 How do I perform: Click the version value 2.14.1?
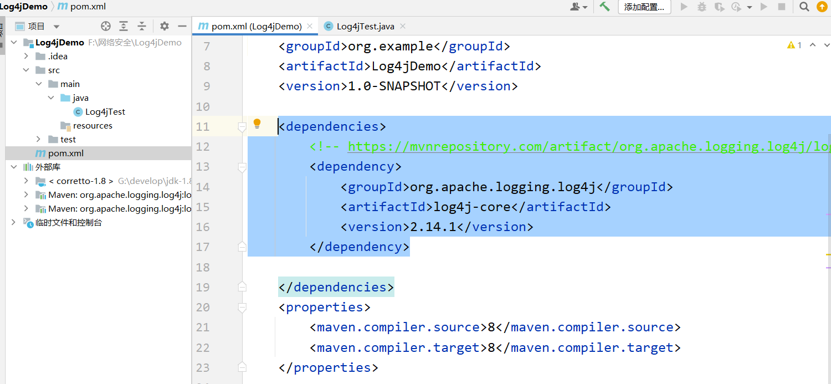(433, 227)
